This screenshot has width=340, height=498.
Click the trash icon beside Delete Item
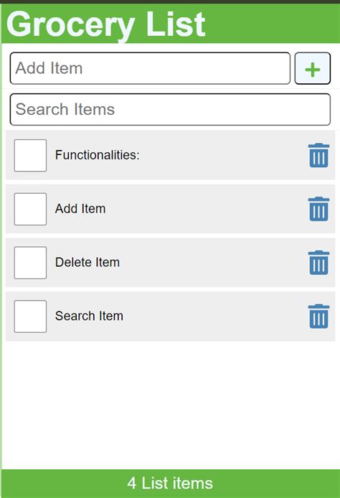318,263
